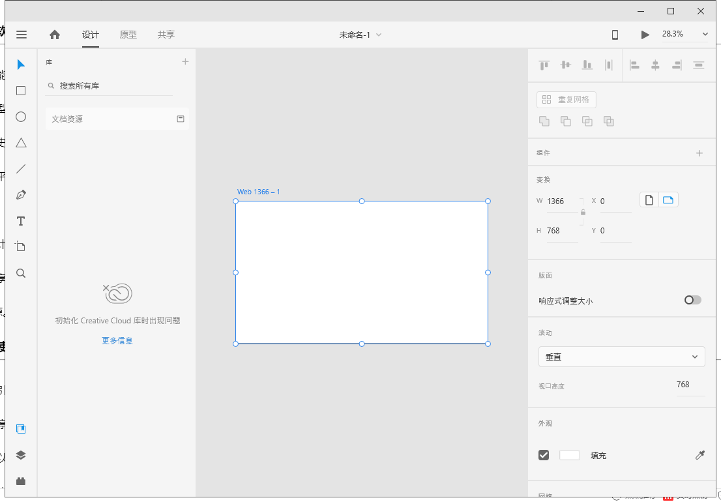Screen dimensions: 721x502
Task: Select the Select arrow tool
Action: tap(21, 65)
